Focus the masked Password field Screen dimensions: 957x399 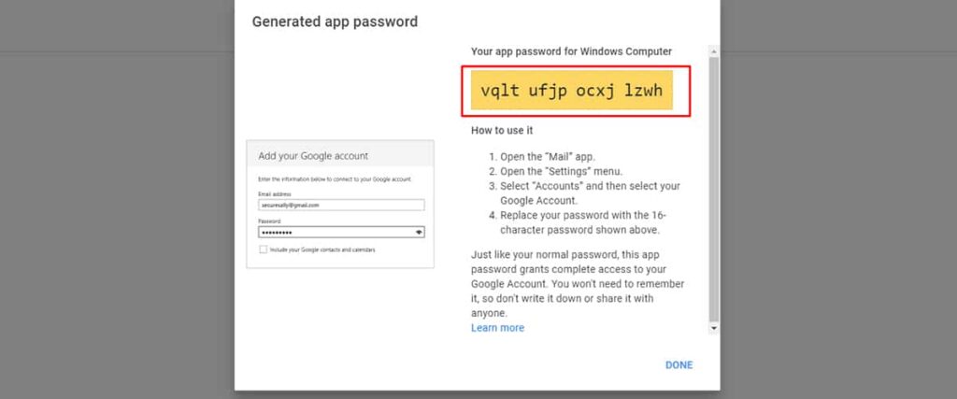tap(341, 233)
